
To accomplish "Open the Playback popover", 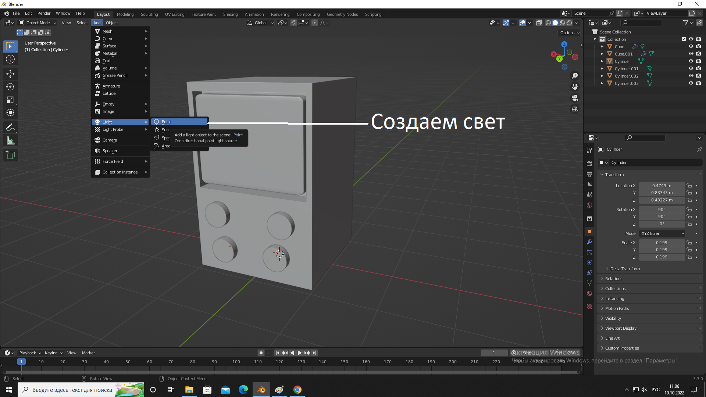I will [30, 353].
